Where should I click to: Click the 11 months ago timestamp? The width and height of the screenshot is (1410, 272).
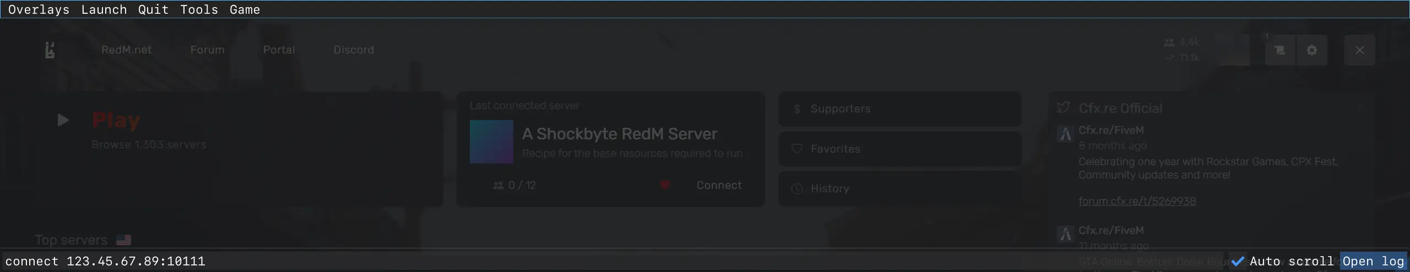point(1113,246)
